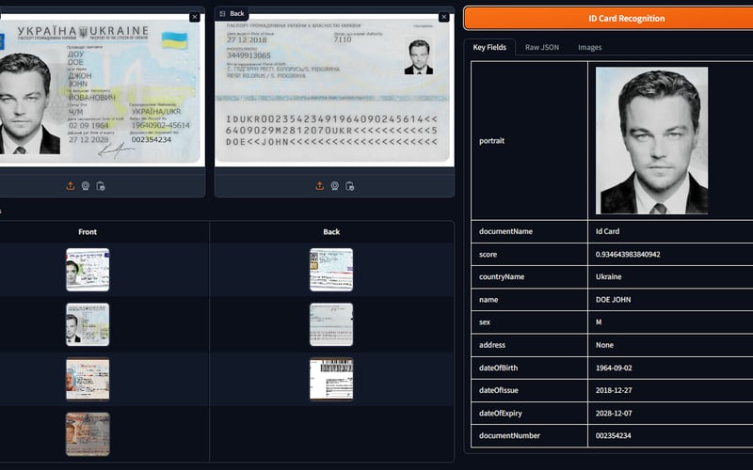Click the countryName field label
This screenshot has height=470, width=753.
click(x=502, y=276)
